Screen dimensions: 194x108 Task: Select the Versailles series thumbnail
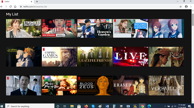[166, 85]
